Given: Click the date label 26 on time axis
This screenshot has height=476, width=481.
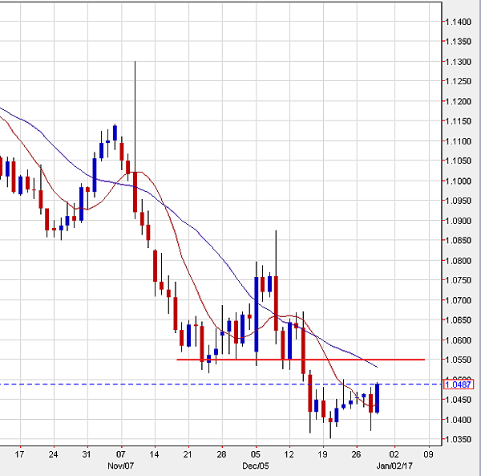Looking at the screenshot, I should 356,454.
